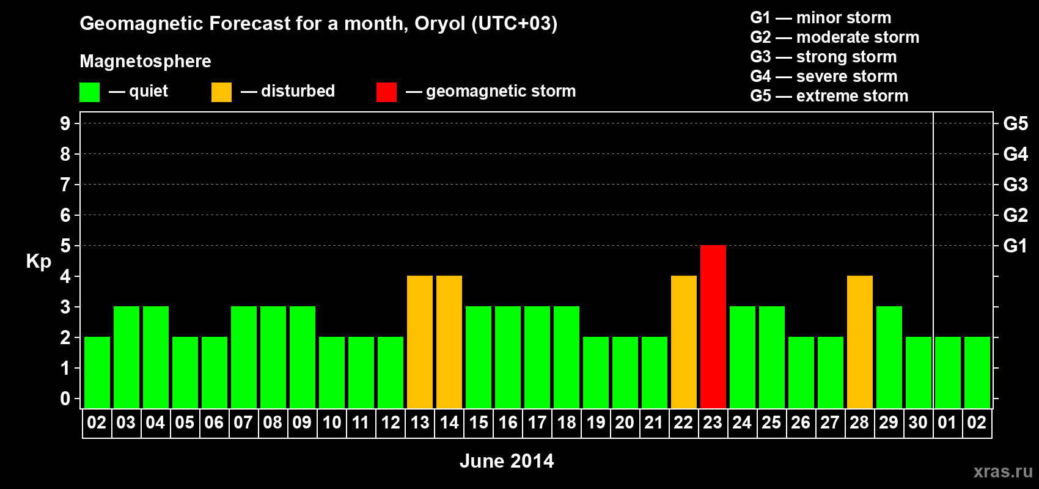1039x489 pixels.
Task: Select the green bar for day 08
Action: coord(273,357)
